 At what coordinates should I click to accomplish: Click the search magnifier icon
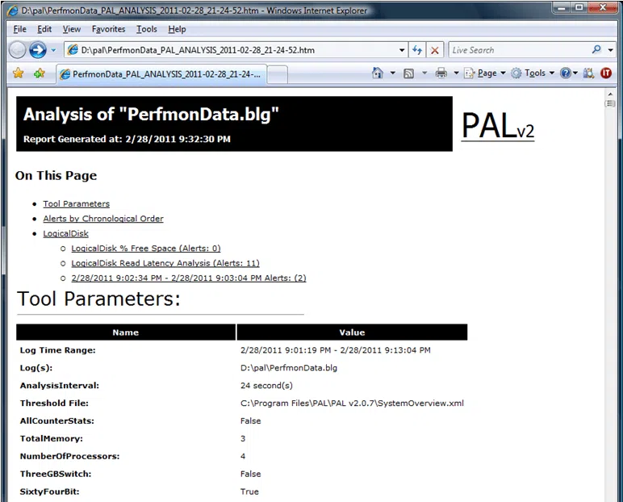coord(596,50)
